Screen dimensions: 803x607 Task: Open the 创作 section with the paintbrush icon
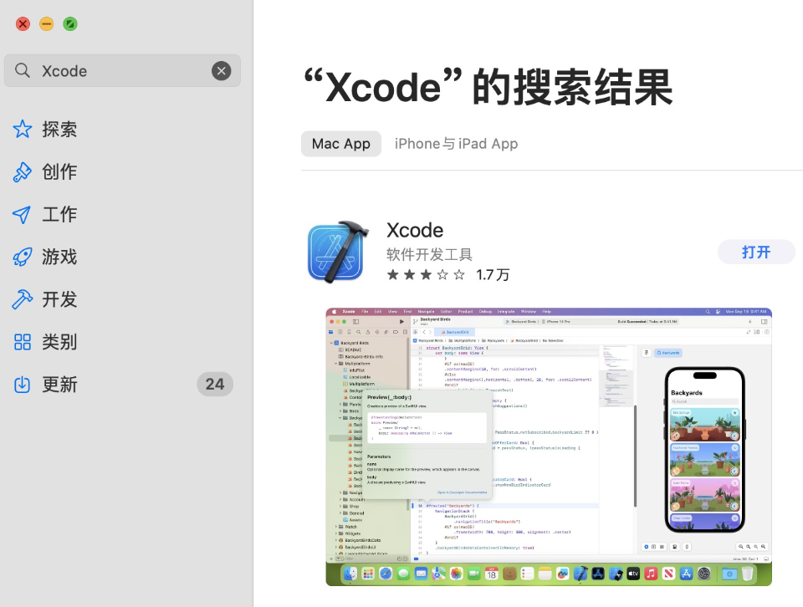pos(45,171)
